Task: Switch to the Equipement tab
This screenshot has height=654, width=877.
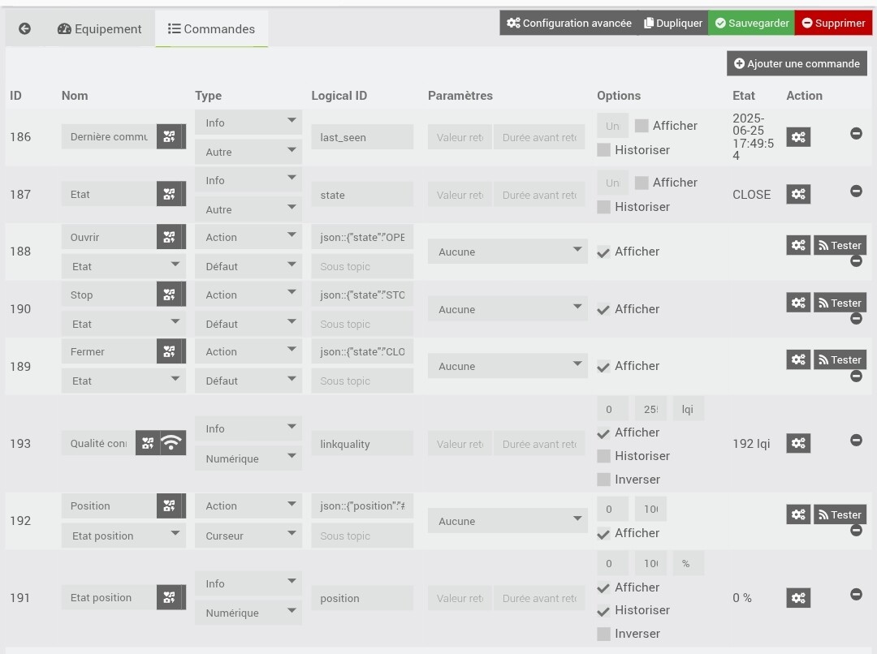Action: coord(100,29)
